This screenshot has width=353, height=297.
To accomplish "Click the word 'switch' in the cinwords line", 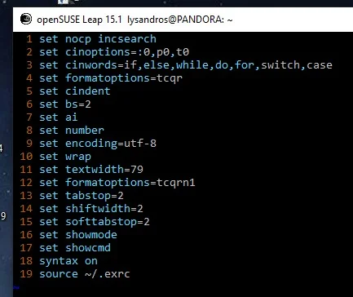I will pyautogui.click(x=280, y=65).
